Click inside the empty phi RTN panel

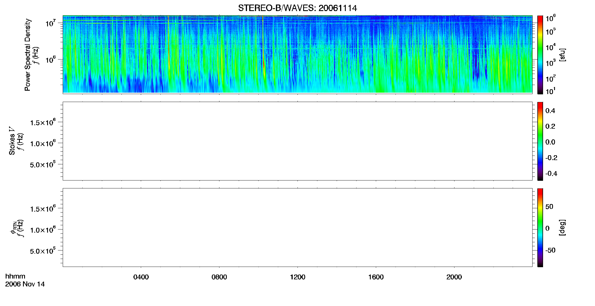point(297,228)
